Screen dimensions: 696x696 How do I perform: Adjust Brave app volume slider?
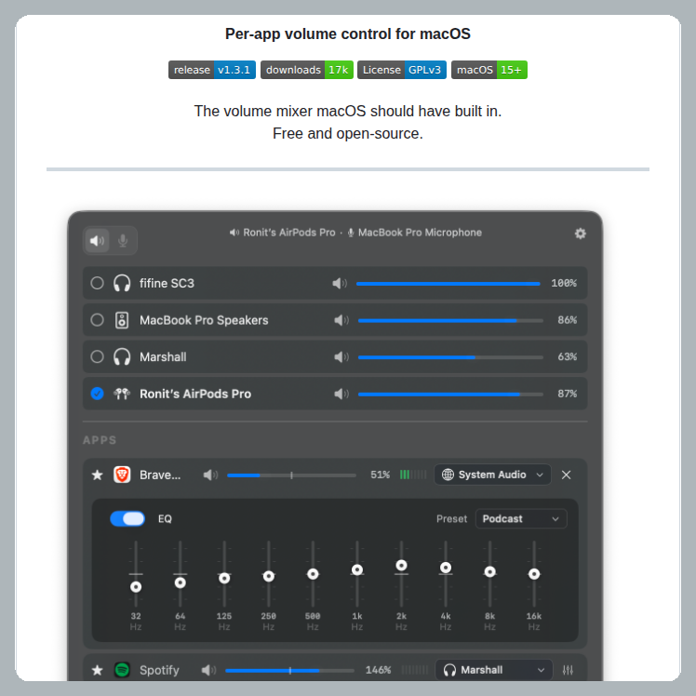click(x=291, y=475)
